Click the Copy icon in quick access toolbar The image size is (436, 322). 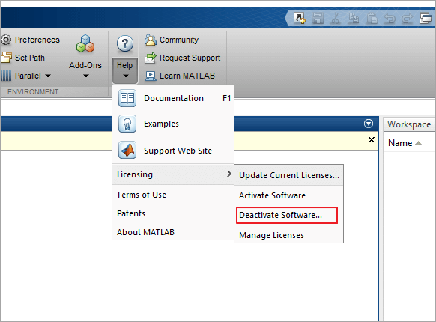pyautogui.click(x=354, y=19)
